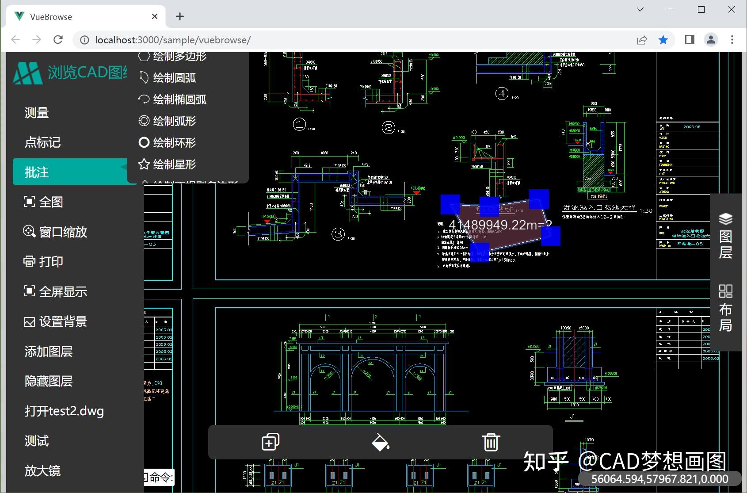Duplicate the annotation with the copy icon
The height and width of the screenshot is (493, 747).
(x=270, y=442)
